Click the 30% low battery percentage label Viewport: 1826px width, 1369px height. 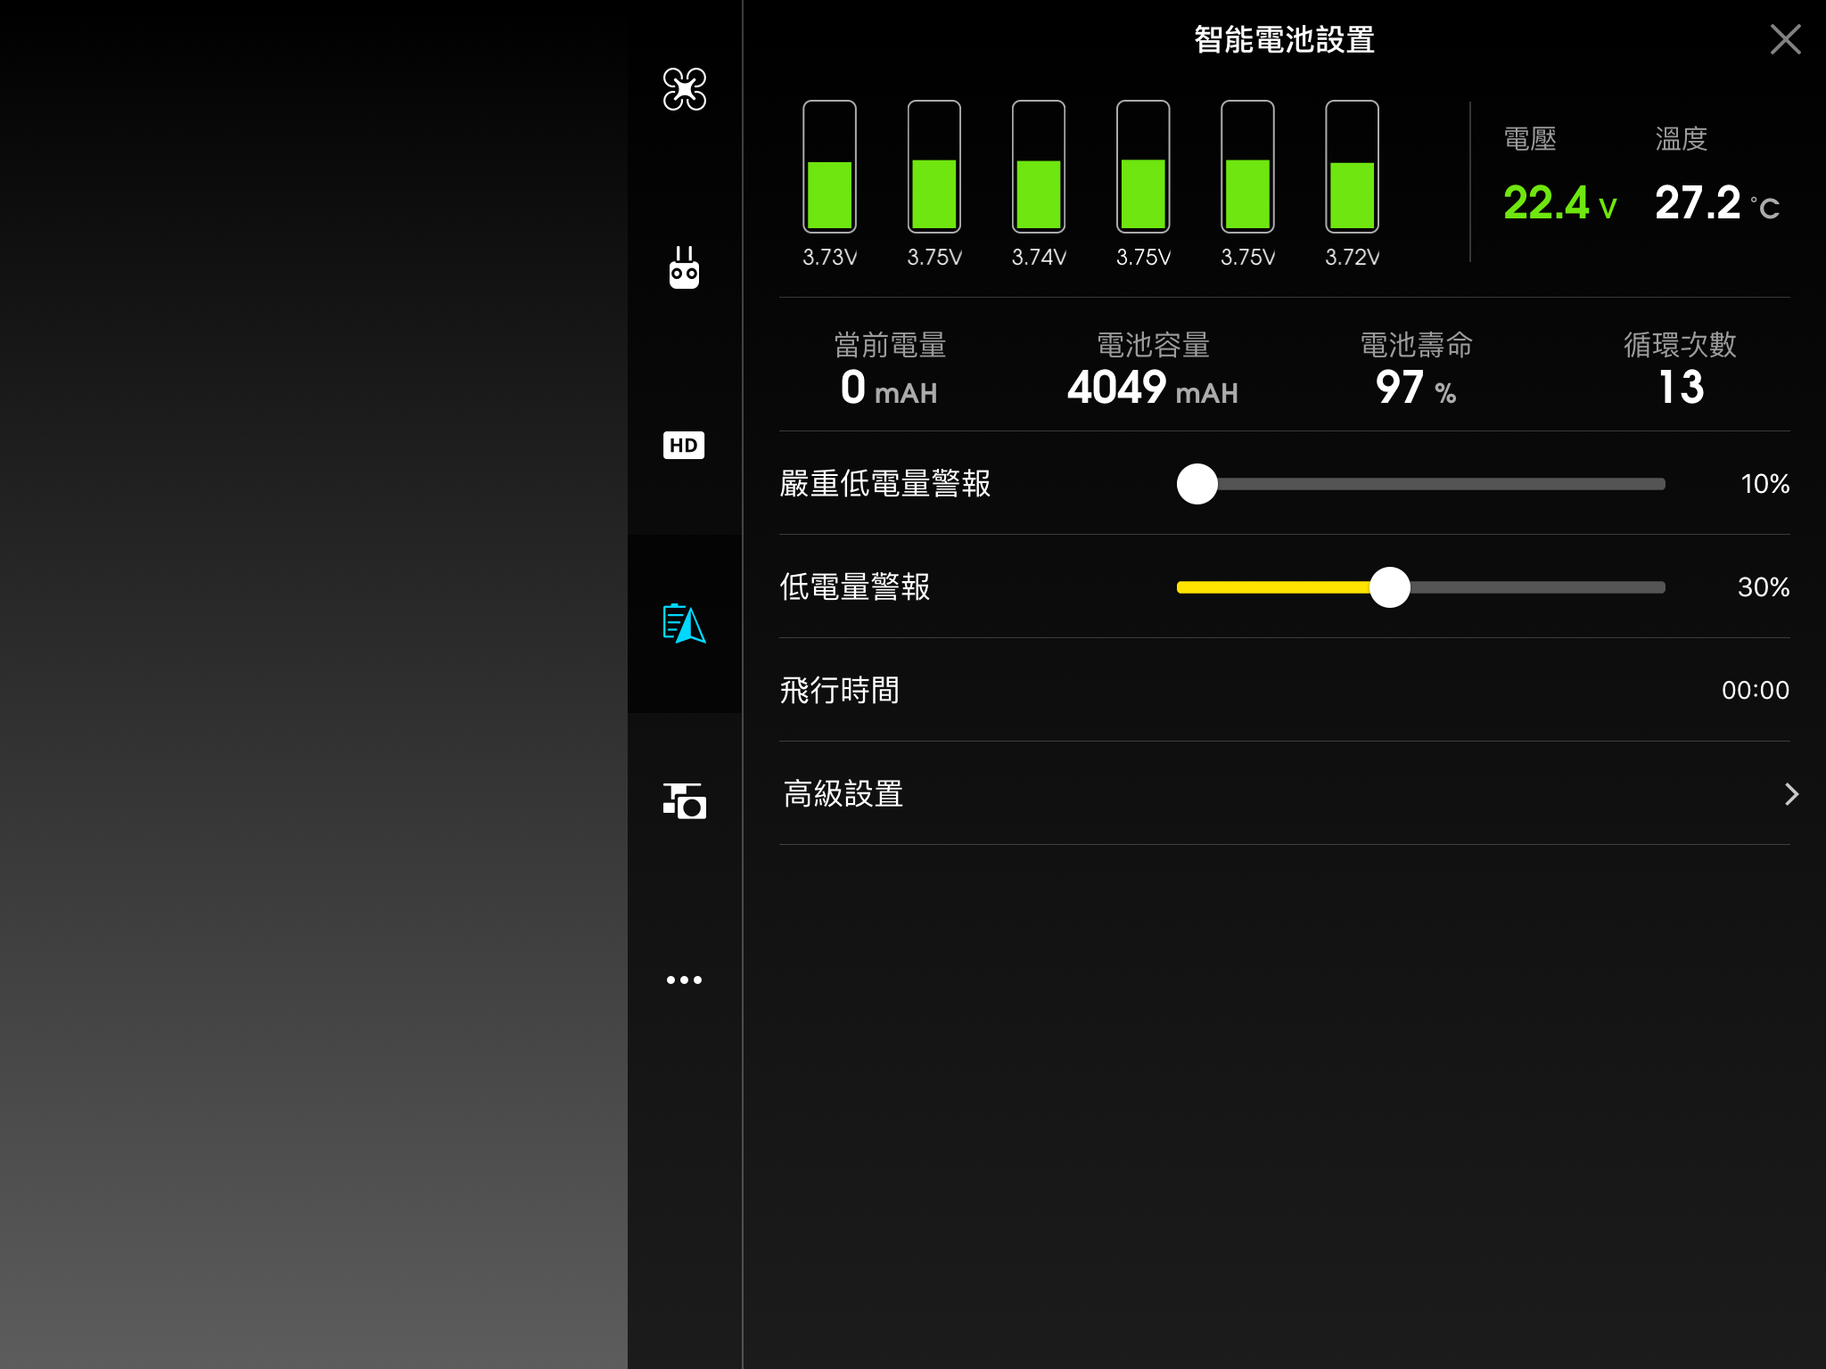point(1763,587)
